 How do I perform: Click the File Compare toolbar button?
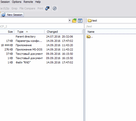click(x=27, y=8)
